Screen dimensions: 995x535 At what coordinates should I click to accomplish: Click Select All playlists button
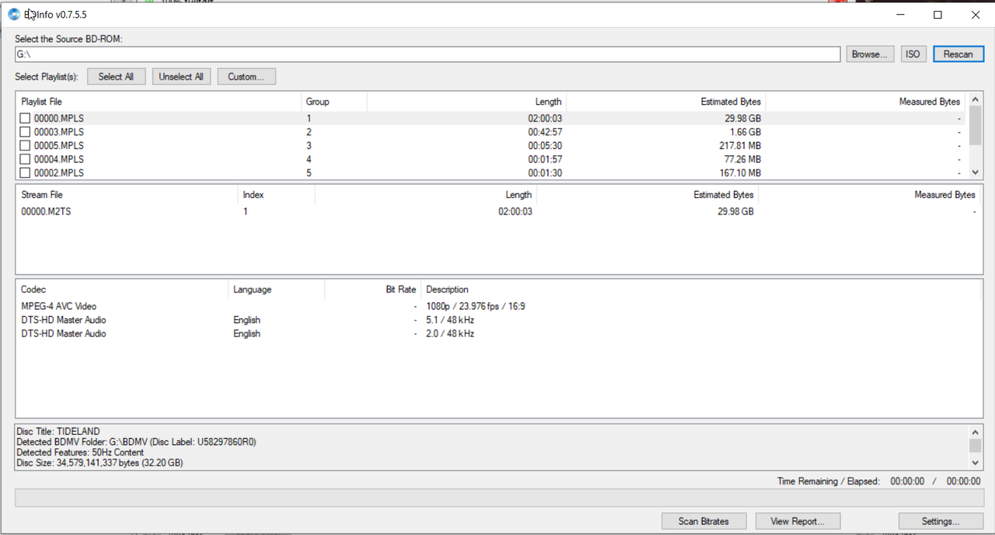(x=116, y=77)
